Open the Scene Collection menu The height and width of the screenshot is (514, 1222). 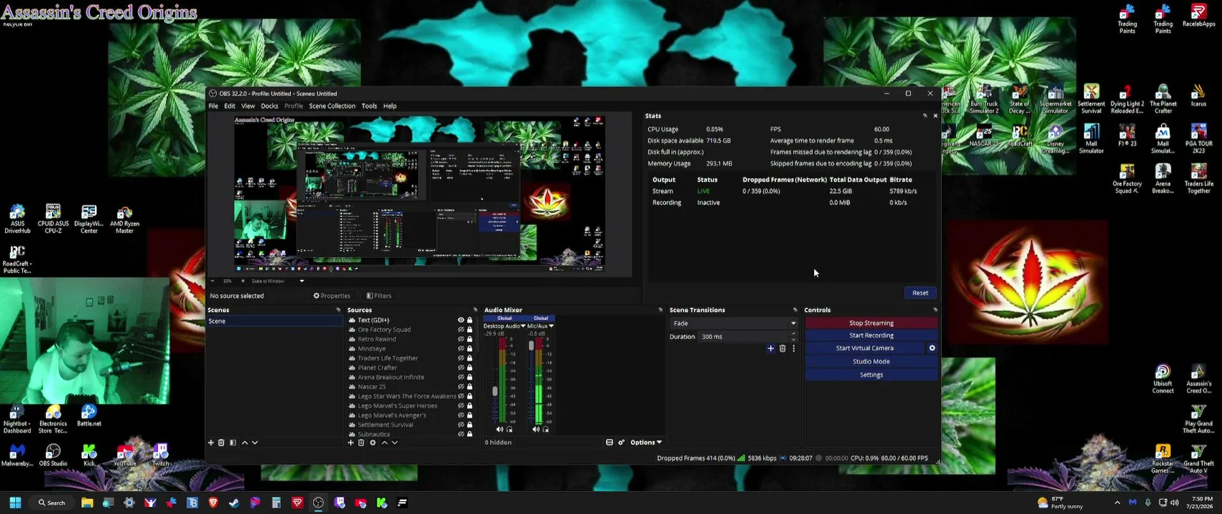click(332, 106)
